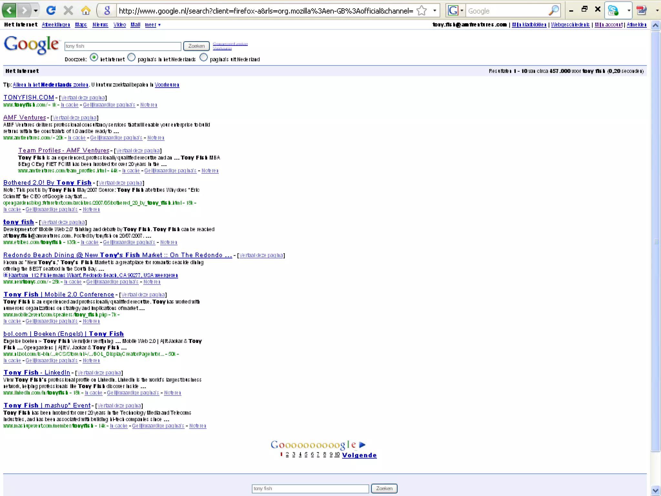Go to the Home page icon

click(x=86, y=11)
